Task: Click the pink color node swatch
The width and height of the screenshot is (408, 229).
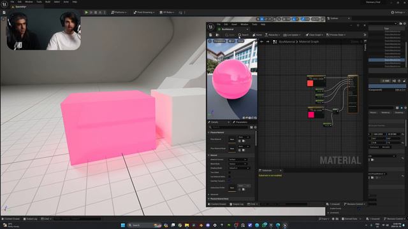Action: pyautogui.click(x=311, y=114)
